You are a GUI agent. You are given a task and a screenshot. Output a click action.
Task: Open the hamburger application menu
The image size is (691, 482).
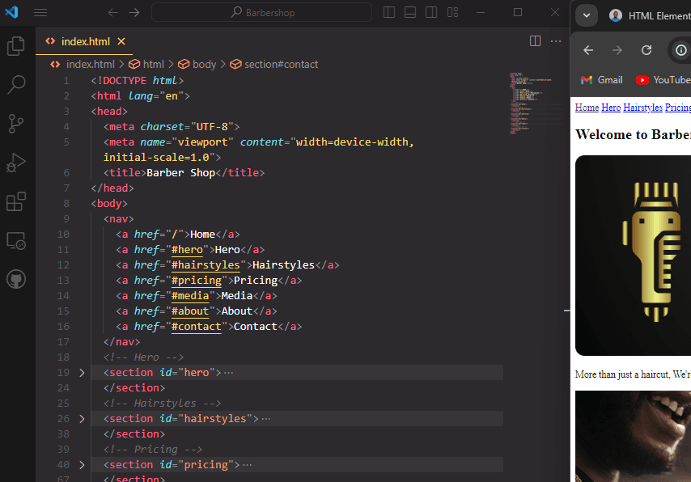[40, 12]
